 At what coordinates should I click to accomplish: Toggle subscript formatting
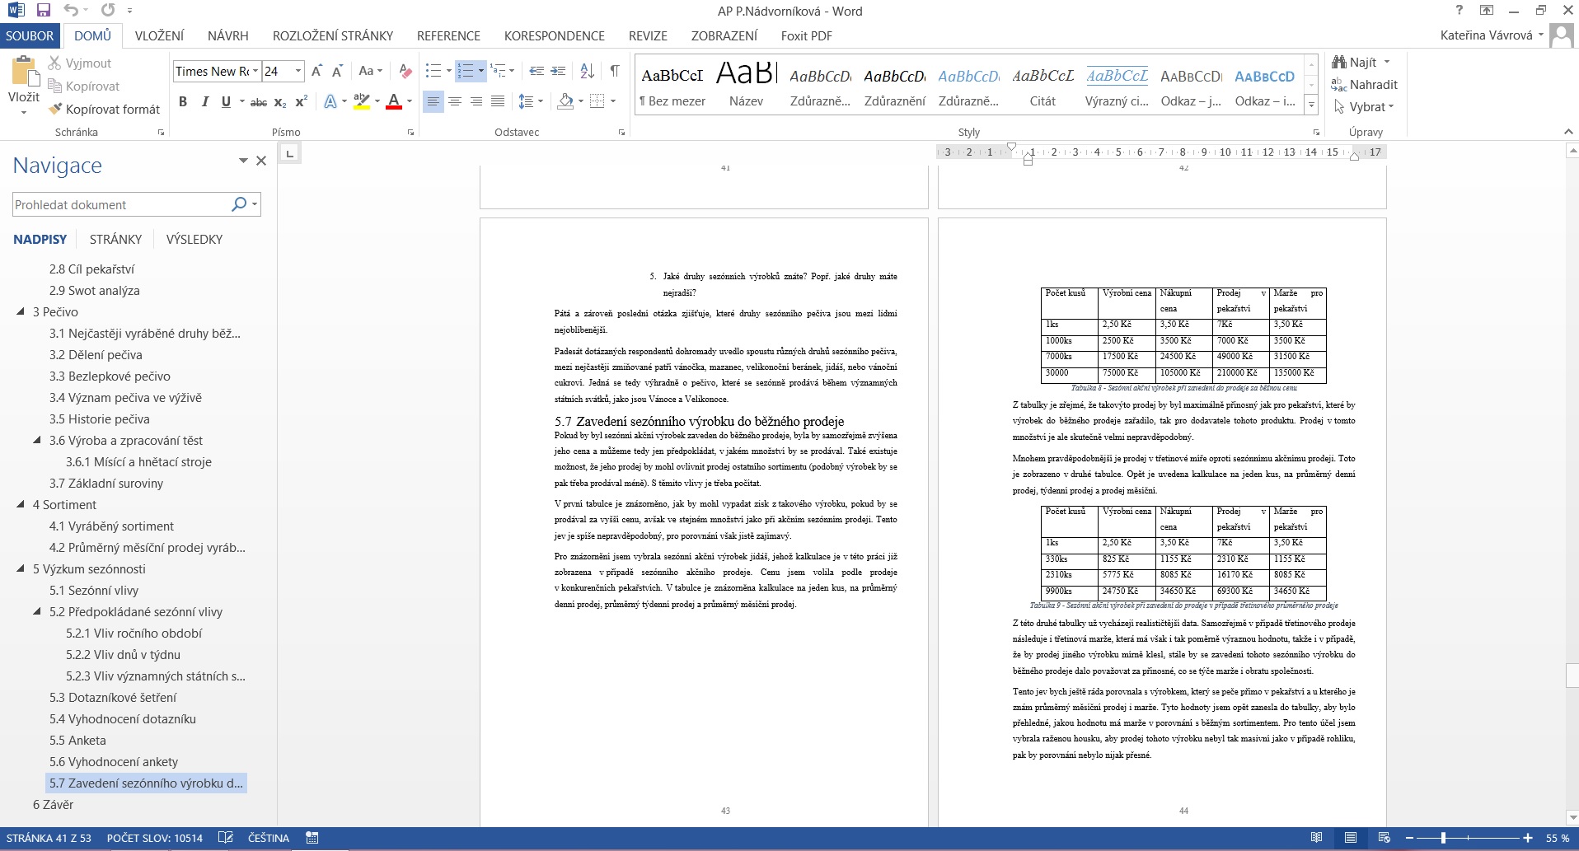(280, 101)
